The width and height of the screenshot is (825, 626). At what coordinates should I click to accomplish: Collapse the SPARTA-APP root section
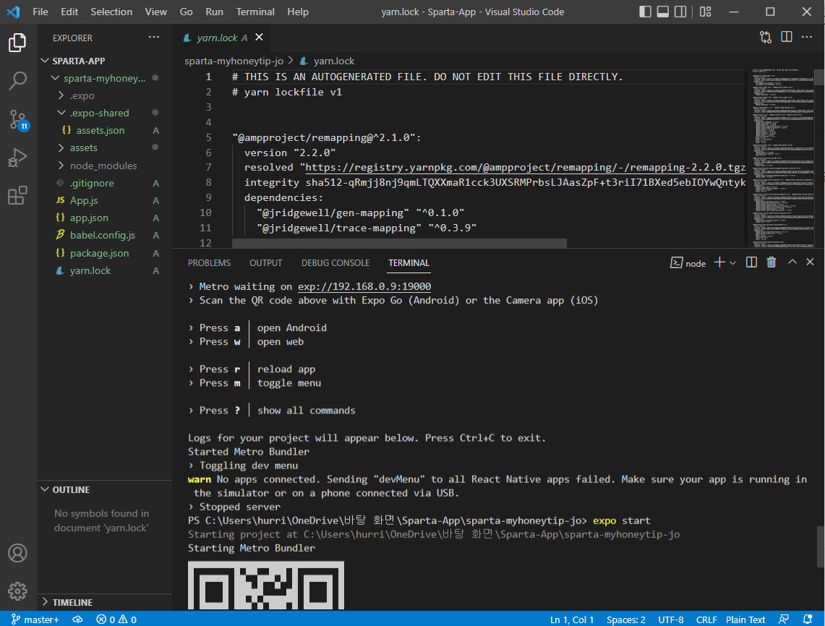click(x=105, y=61)
